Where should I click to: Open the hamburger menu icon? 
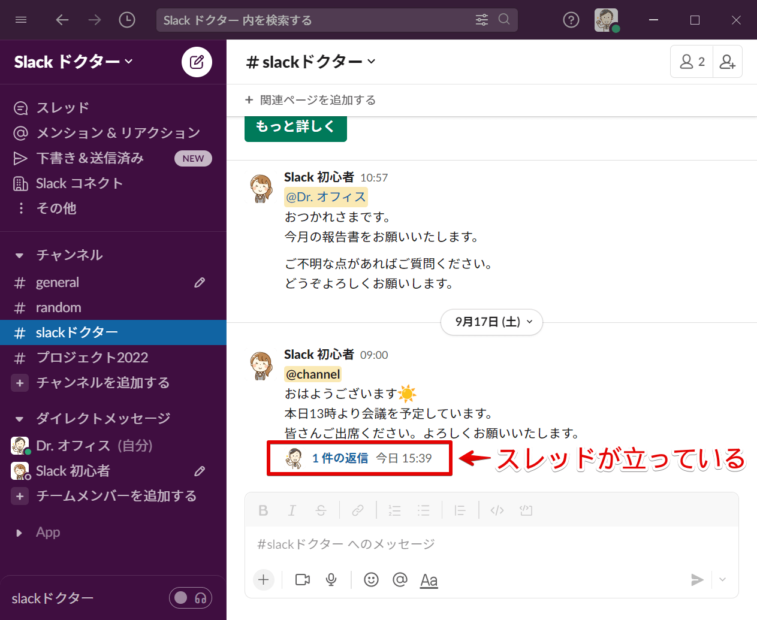click(21, 20)
